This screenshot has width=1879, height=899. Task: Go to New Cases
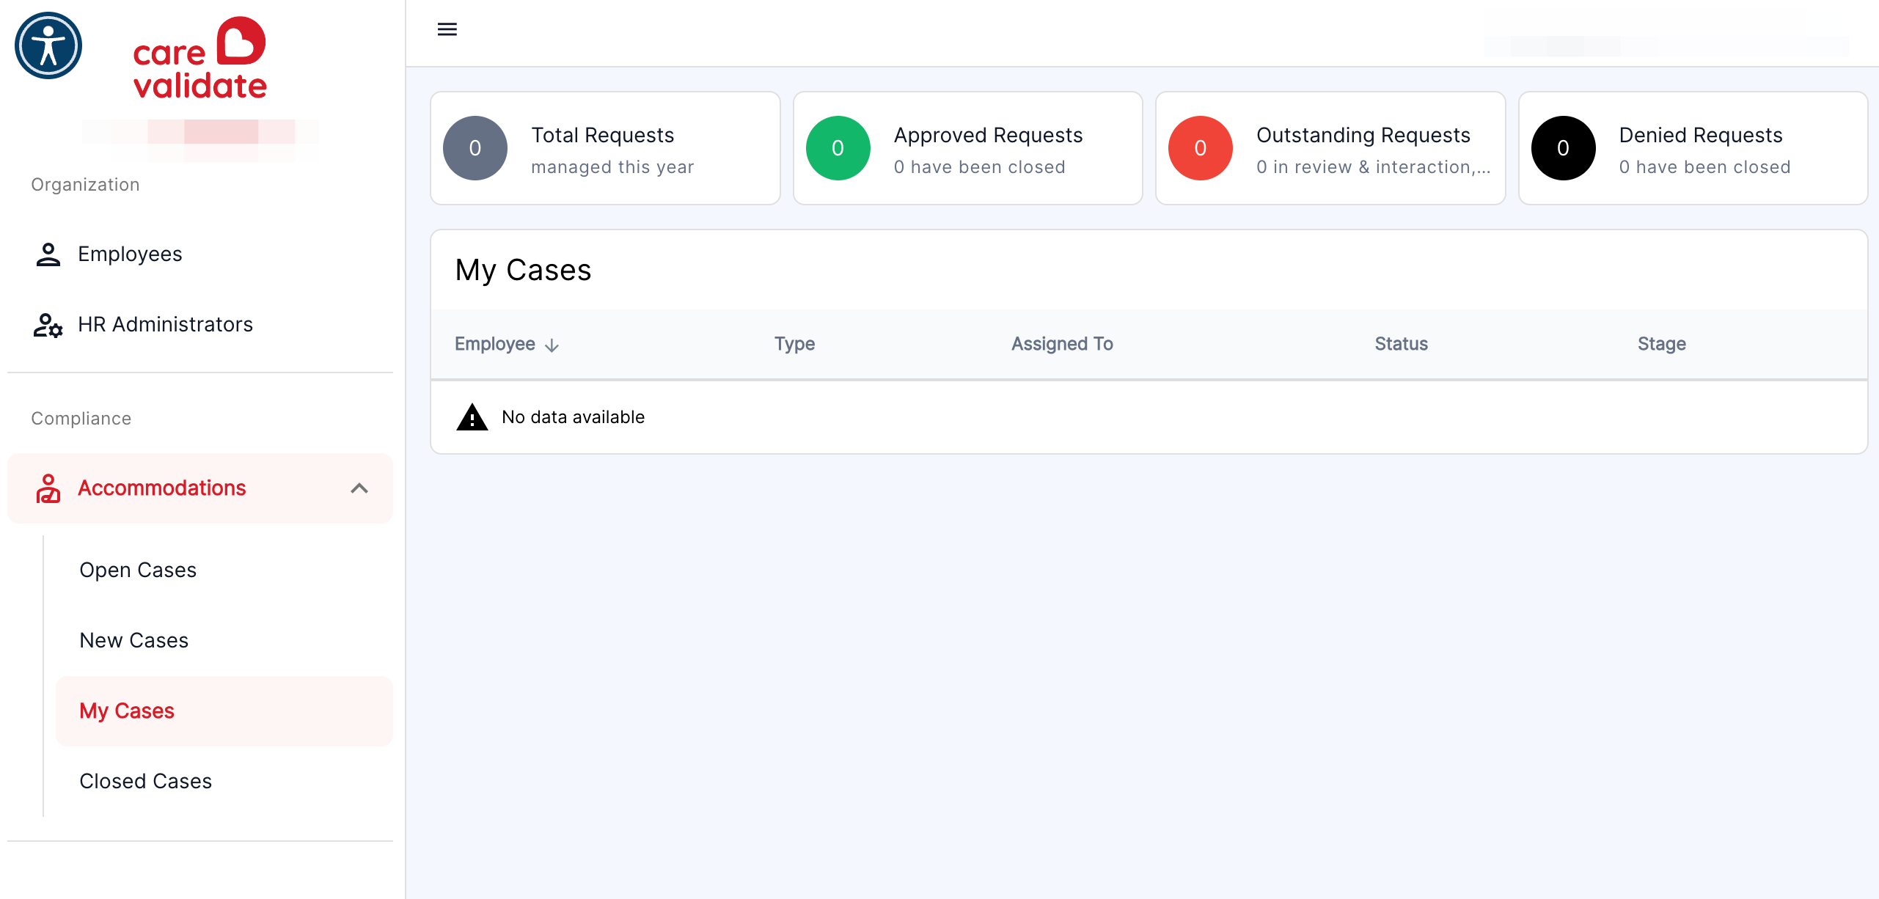tap(224, 641)
